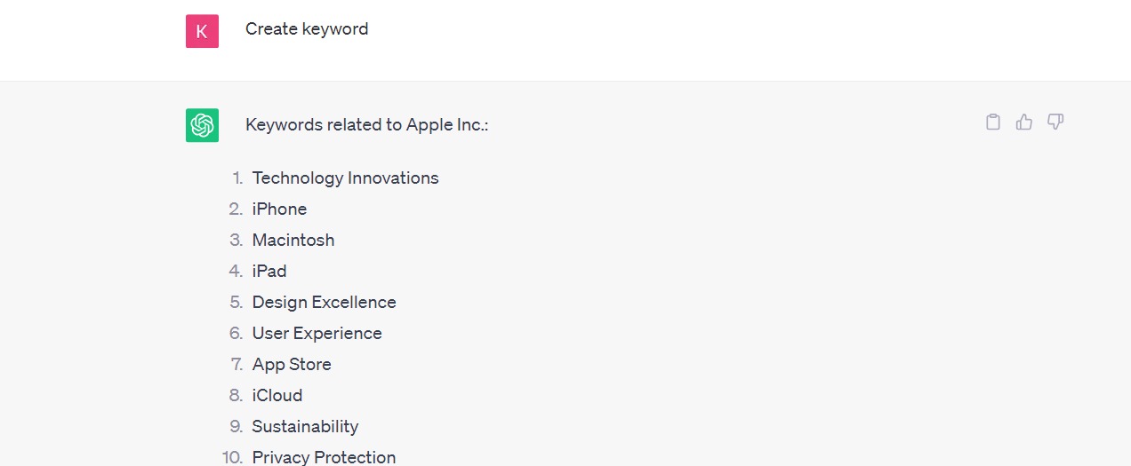Click the "Sustainability" keyword
The image size is (1131, 466).
(x=305, y=427)
